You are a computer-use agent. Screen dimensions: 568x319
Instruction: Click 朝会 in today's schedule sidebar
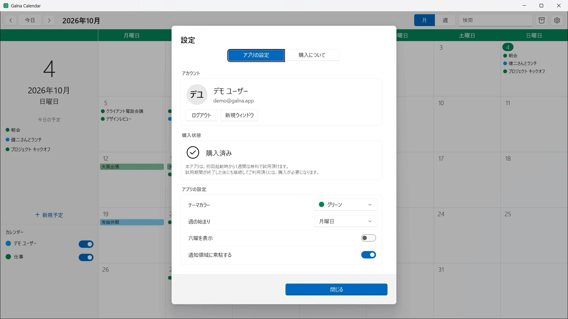16,130
